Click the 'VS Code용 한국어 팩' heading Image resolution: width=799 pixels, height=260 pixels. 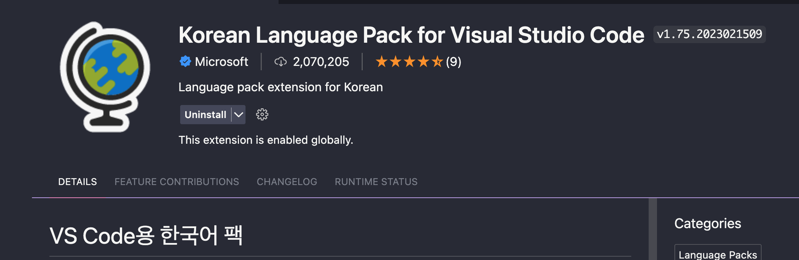tap(146, 236)
